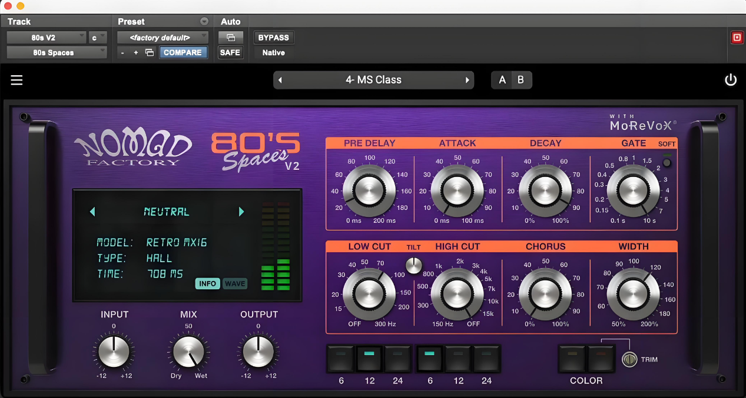Click the HALL type value
The height and width of the screenshot is (398, 746).
click(160, 258)
